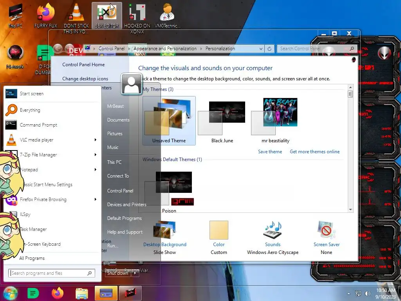Expand the Firefox Private Browsing submenu arrow
Viewport: 401px width, 301px height.
pyautogui.click(x=96, y=199)
